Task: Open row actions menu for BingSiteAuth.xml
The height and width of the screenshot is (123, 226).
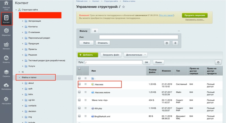Action: pyautogui.click(x=86, y=116)
